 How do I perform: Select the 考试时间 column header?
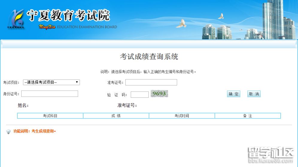tap(182, 116)
